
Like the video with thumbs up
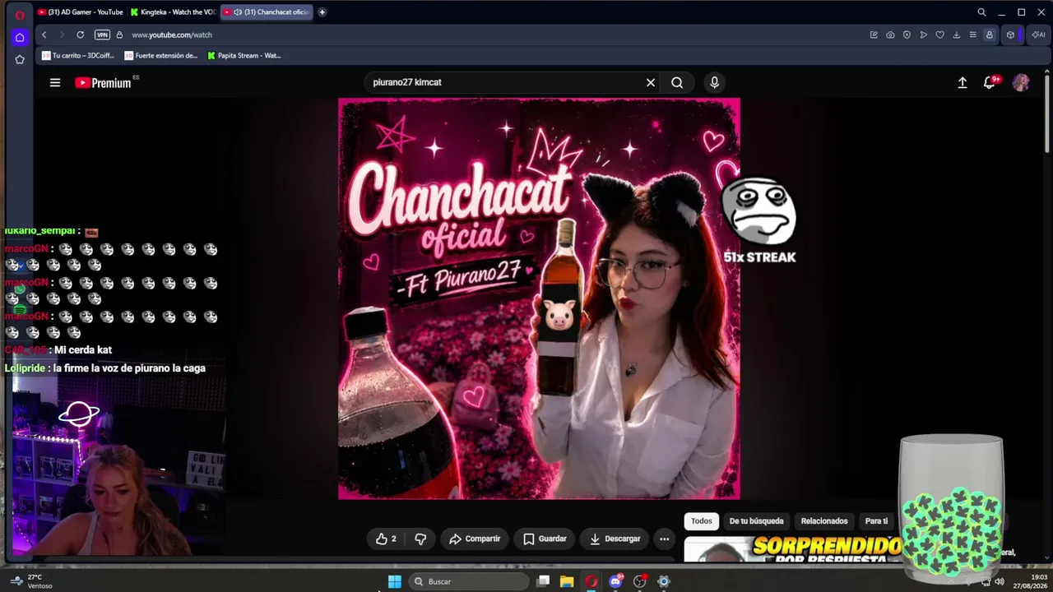386,539
